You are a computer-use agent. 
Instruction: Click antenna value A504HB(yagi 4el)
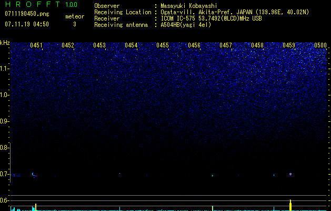click(x=186, y=25)
